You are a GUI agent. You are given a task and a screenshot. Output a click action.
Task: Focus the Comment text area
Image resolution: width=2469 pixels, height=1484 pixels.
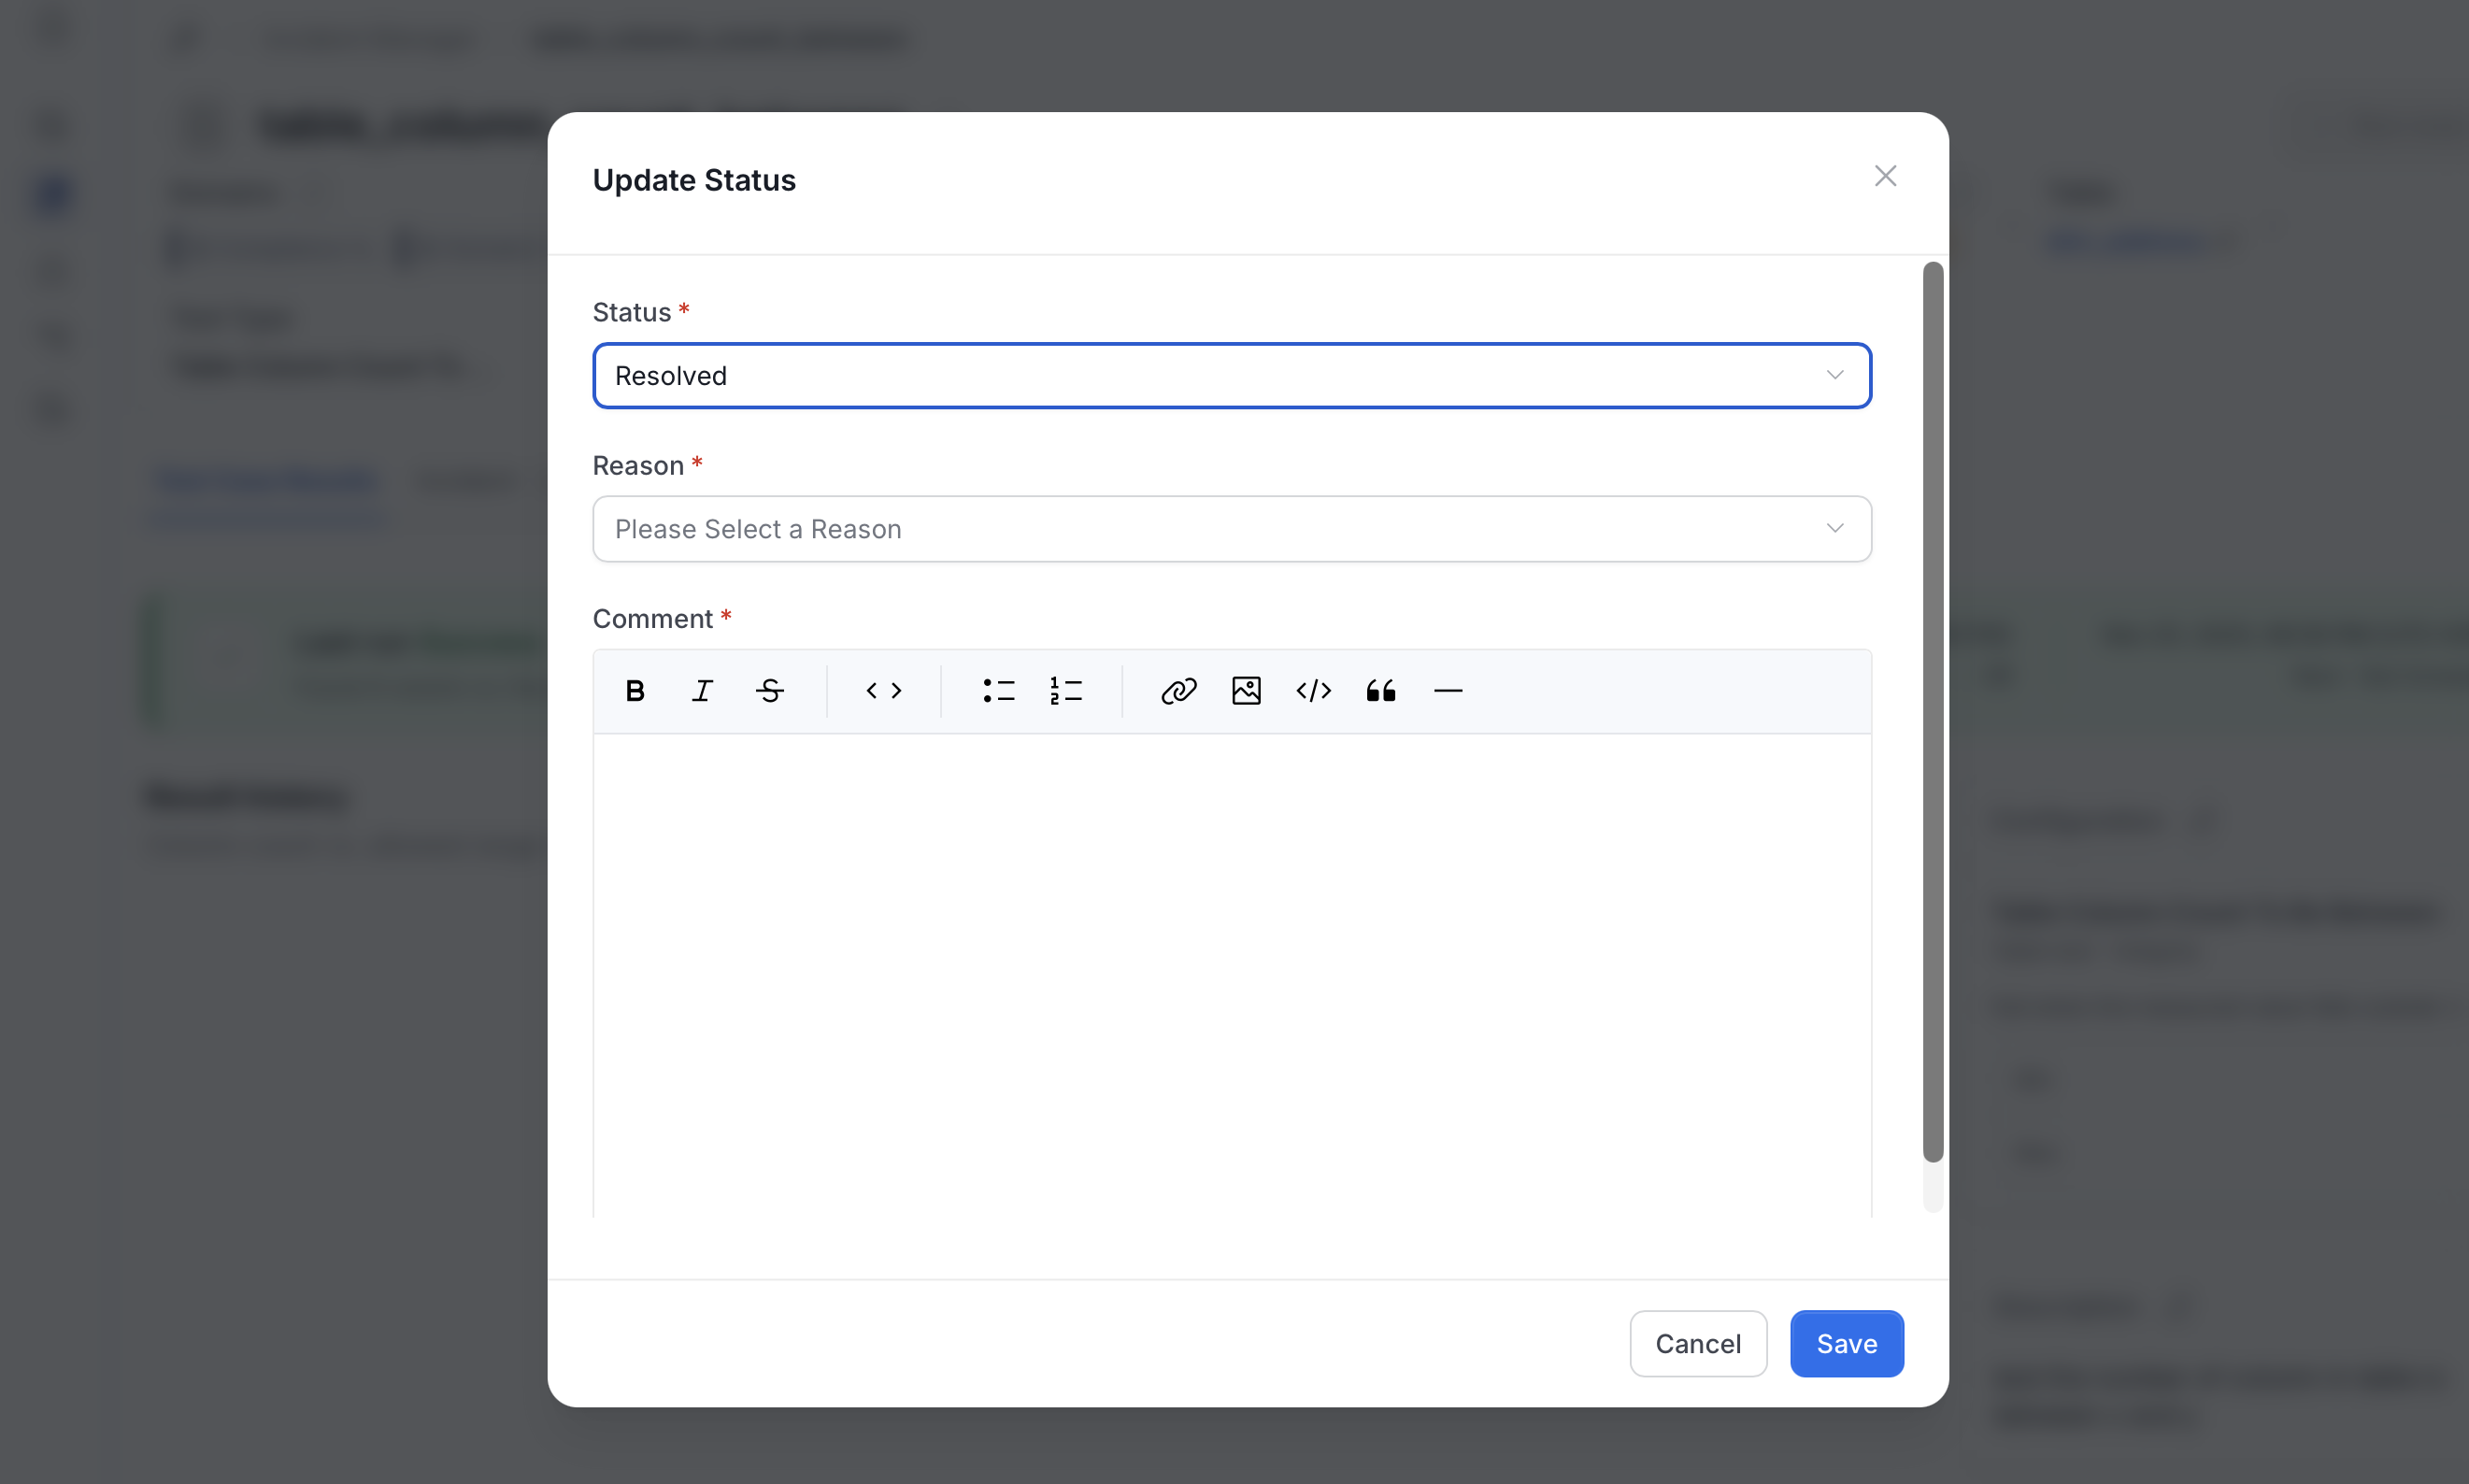coord(1232,975)
